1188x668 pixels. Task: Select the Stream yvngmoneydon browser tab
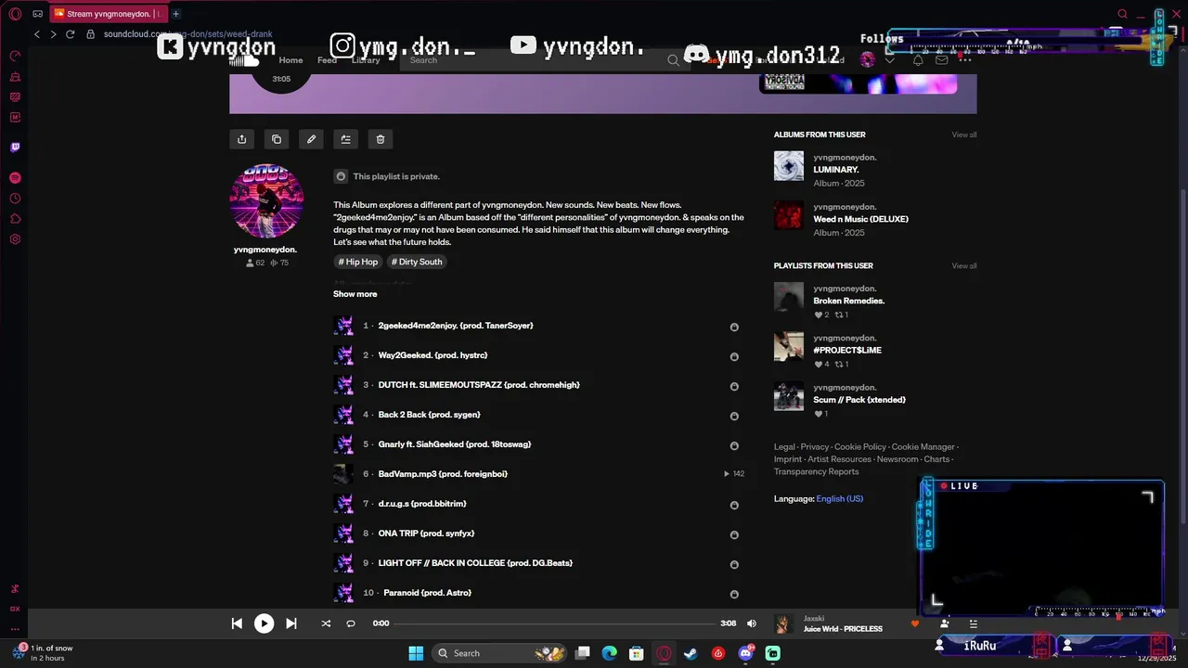(x=109, y=14)
